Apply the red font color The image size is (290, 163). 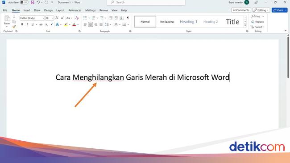pyautogui.click(x=74, y=24)
